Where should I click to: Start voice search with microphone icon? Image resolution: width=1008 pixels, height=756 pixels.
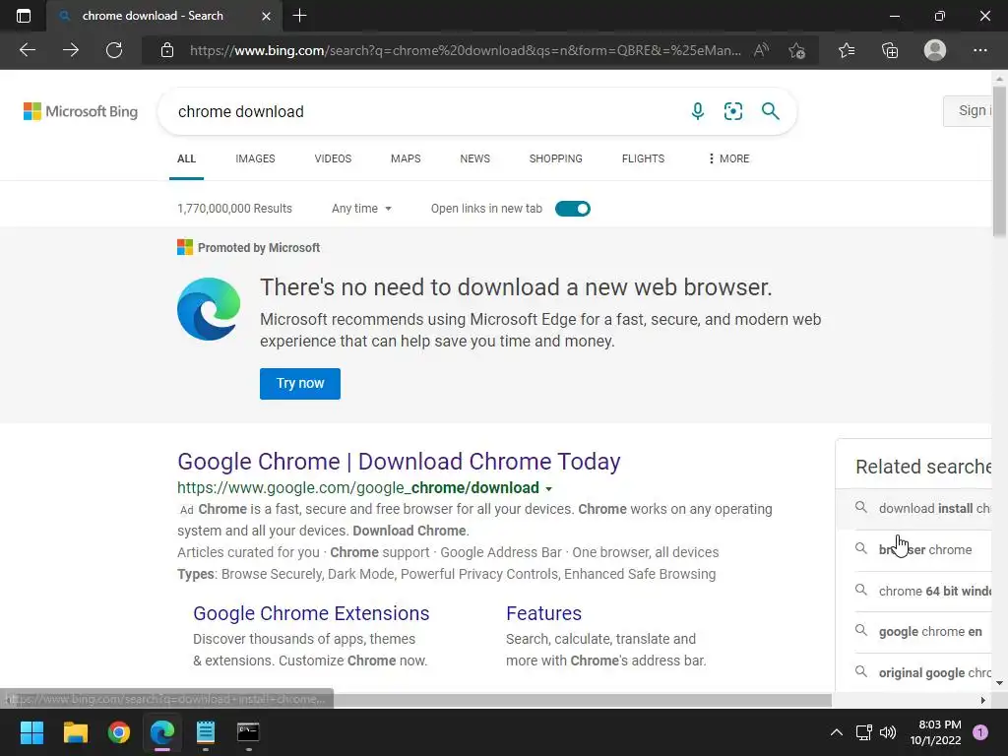[x=698, y=111]
